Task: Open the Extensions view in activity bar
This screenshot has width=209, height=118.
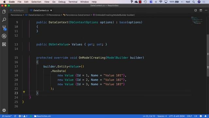Action: point(4,44)
